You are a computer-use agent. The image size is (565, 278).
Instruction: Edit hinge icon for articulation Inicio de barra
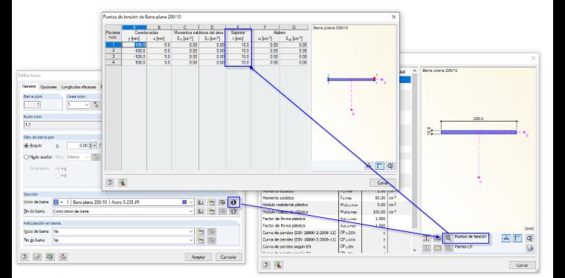click(x=212, y=231)
